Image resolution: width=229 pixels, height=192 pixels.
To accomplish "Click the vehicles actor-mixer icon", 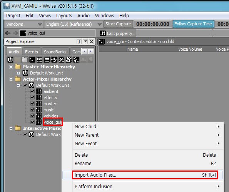I will pyautogui.click(x=39, y=116).
